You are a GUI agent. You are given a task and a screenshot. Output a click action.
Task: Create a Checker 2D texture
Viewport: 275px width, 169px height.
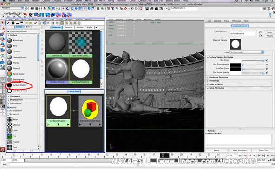click(x=13, y=125)
